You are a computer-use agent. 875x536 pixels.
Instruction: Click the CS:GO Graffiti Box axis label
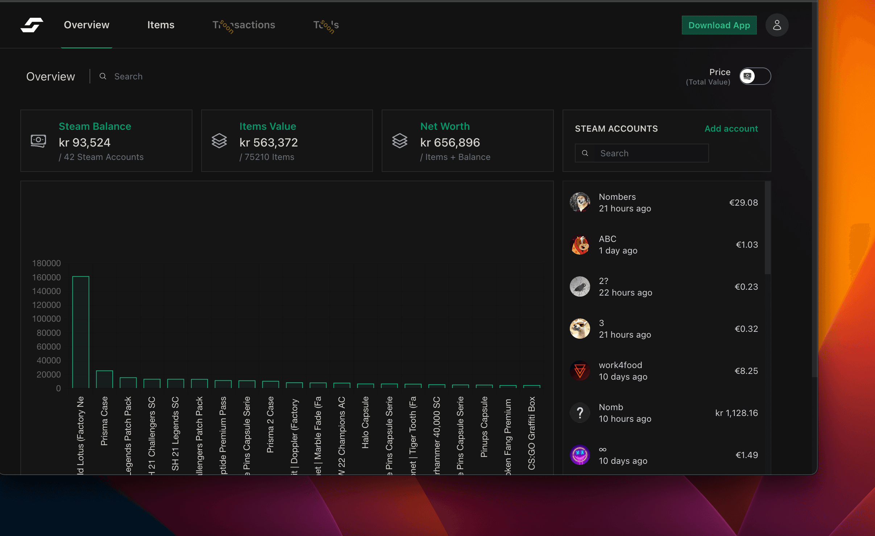coord(531,433)
